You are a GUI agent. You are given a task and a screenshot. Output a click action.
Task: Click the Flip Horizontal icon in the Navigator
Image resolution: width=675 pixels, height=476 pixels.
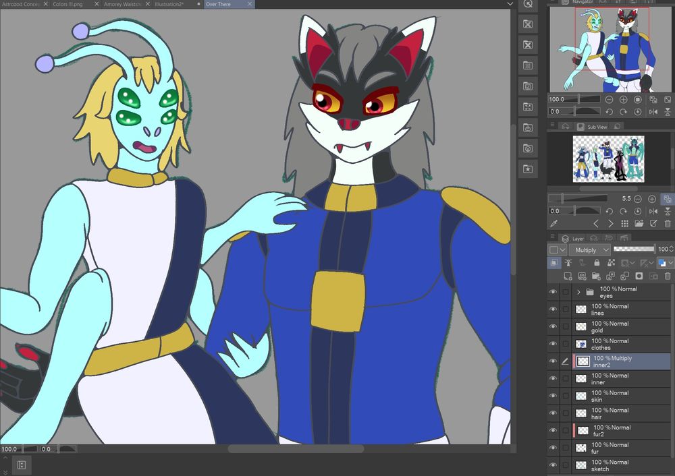pyautogui.click(x=654, y=111)
